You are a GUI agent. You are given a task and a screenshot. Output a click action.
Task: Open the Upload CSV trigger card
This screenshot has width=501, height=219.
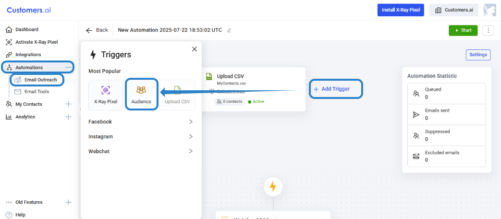tap(254, 89)
